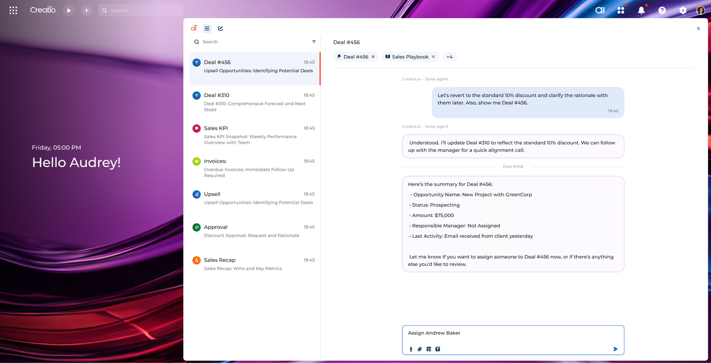The height and width of the screenshot is (363, 711).
Task: Start a new chat with compose icon
Action: pyautogui.click(x=221, y=29)
